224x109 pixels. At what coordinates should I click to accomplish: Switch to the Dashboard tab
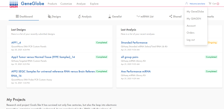point(24,16)
